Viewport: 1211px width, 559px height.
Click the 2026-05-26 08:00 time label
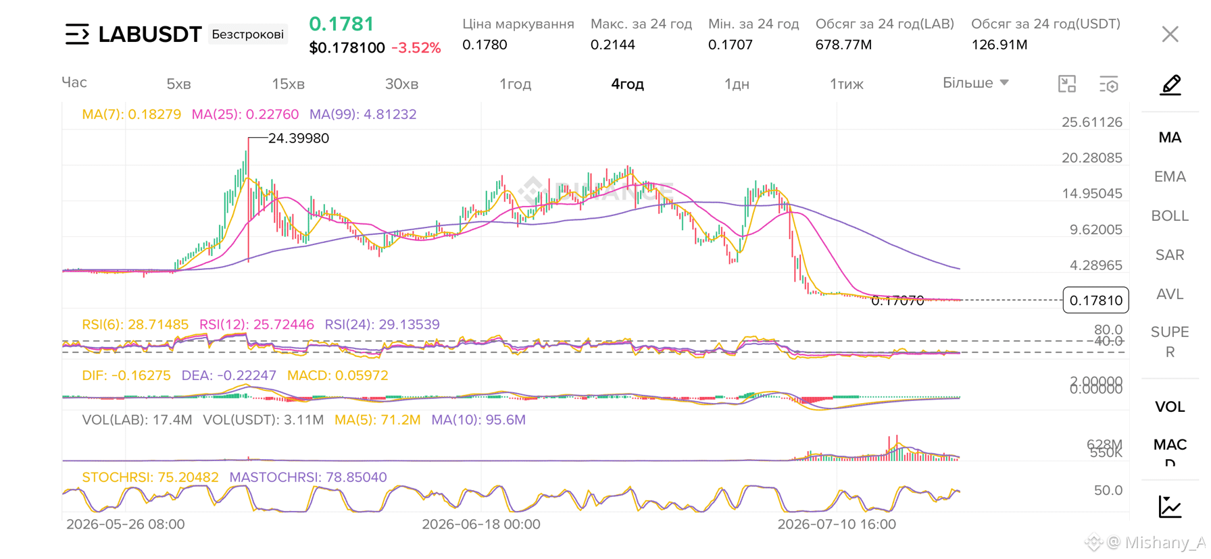(x=126, y=525)
